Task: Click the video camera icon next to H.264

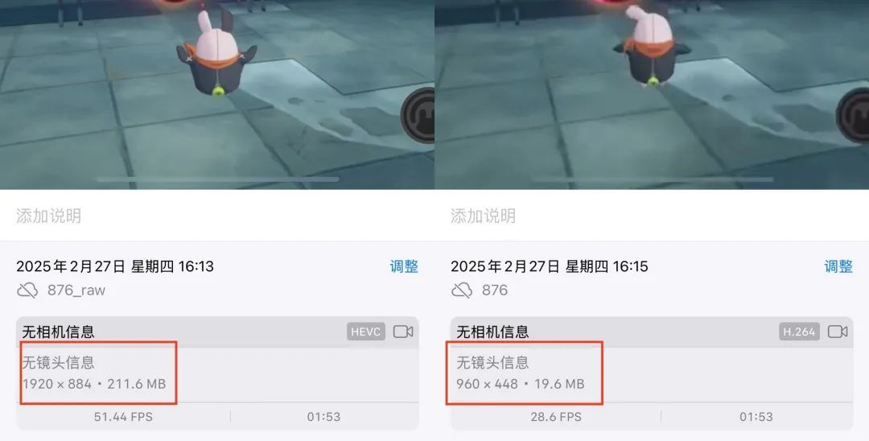Action: click(x=838, y=332)
